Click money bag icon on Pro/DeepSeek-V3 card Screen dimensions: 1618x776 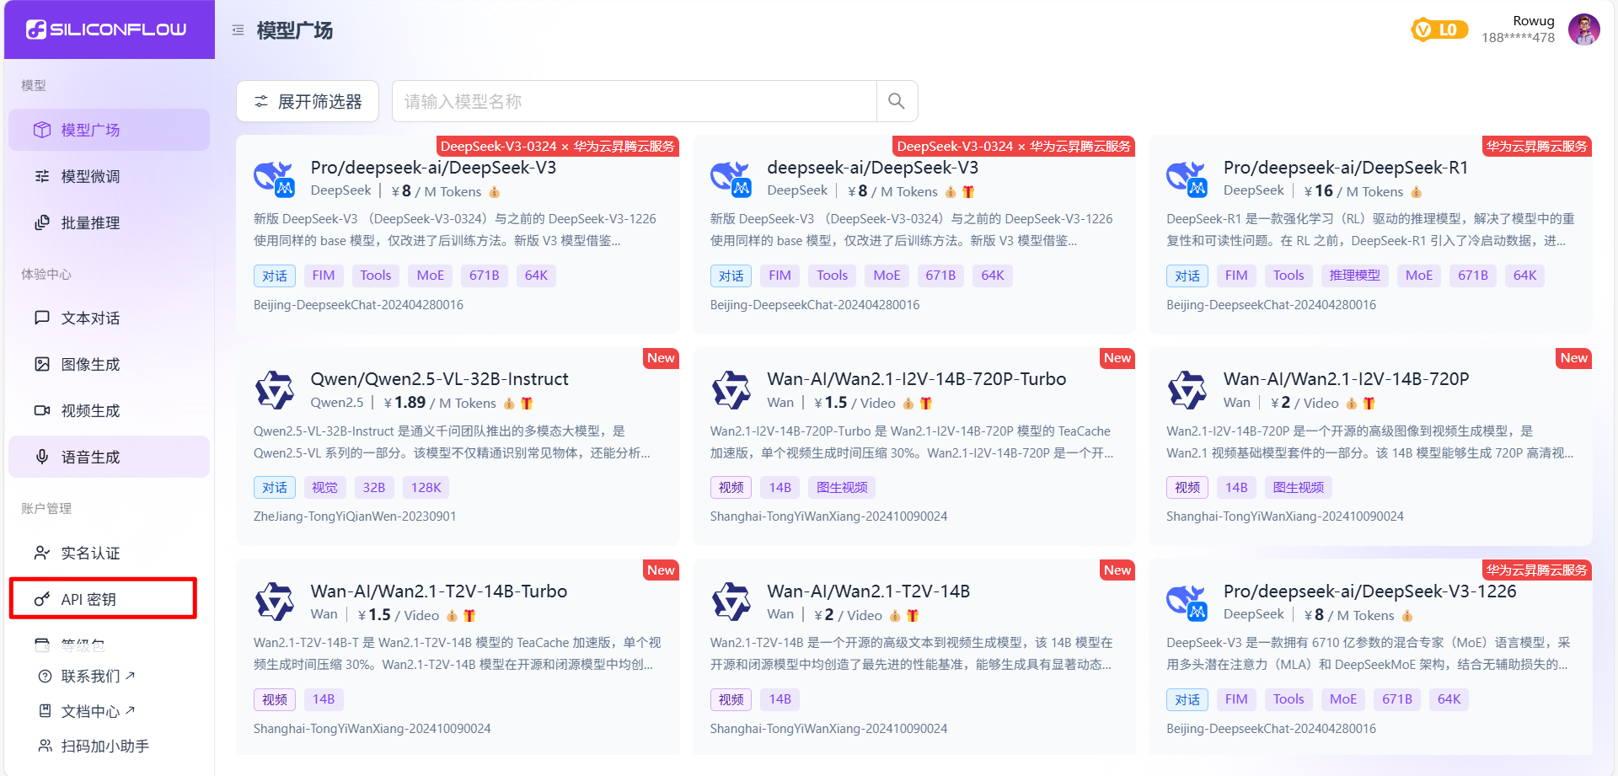coord(495,192)
